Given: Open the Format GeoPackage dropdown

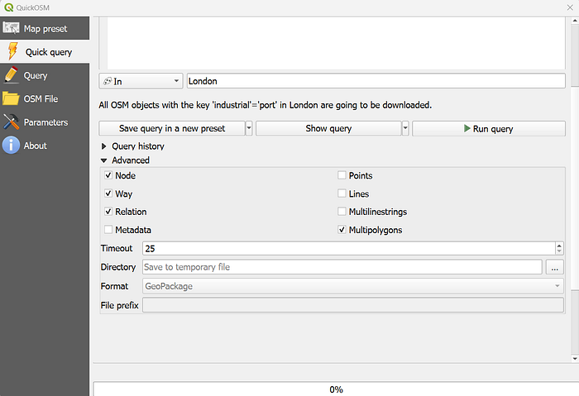Looking at the screenshot, I should [353, 286].
